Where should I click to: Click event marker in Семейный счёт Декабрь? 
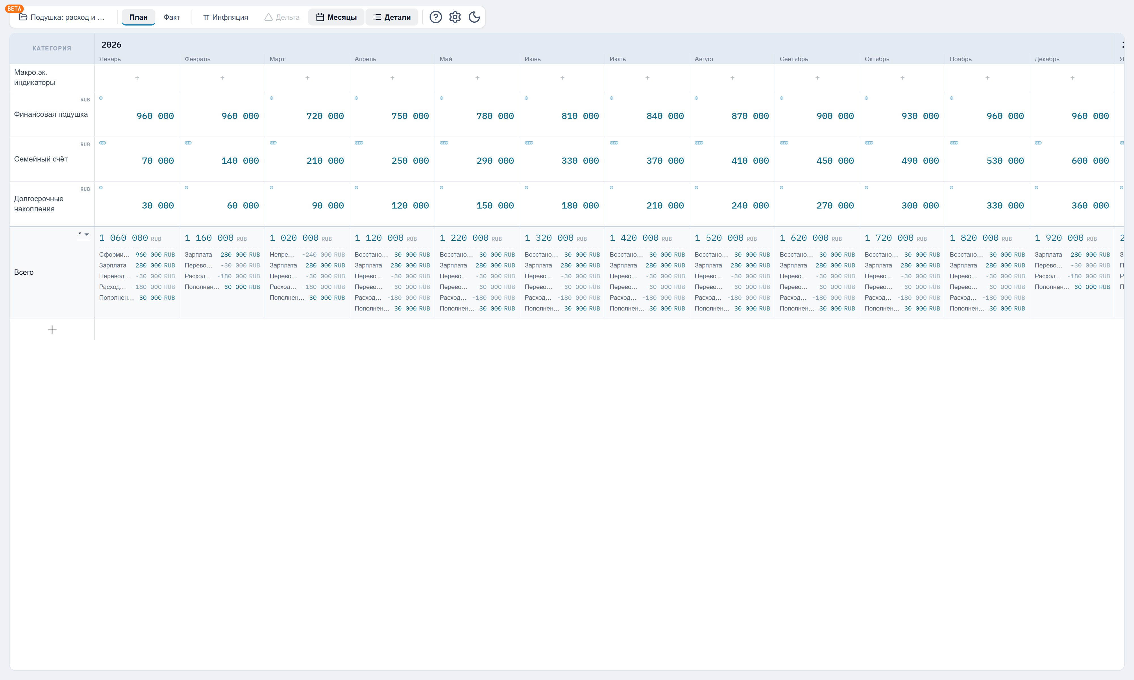coord(1038,143)
